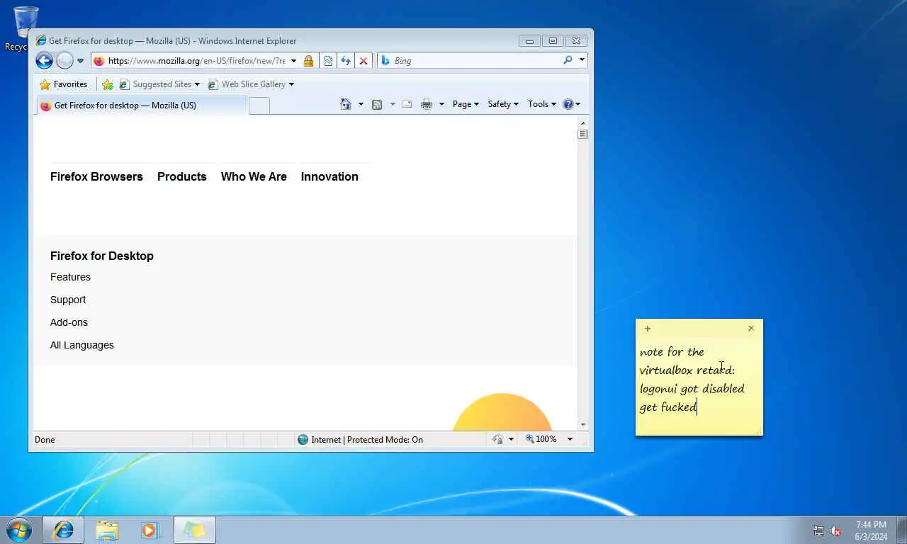Open the Tools menu
907x544 pixels.
(542, 104)
